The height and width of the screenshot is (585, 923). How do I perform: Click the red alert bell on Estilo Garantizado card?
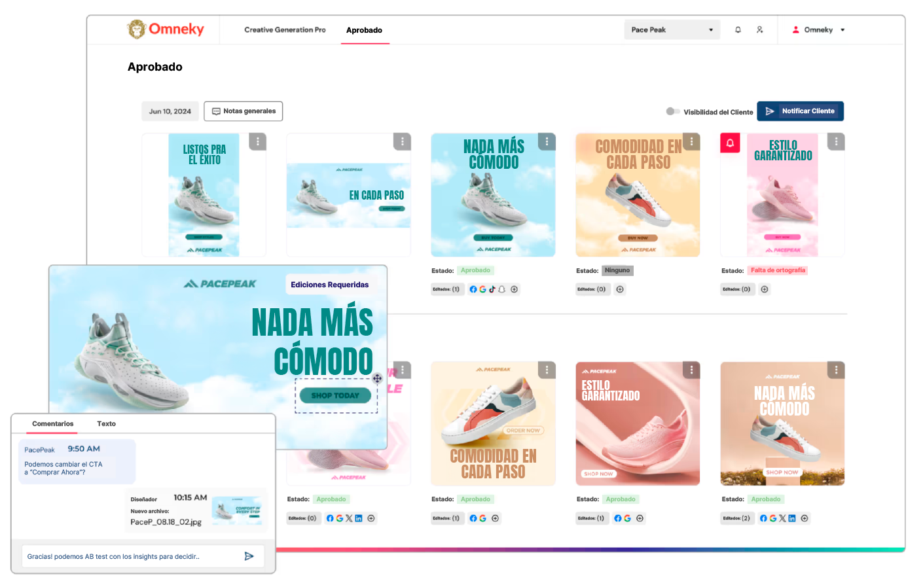point(730,143)
